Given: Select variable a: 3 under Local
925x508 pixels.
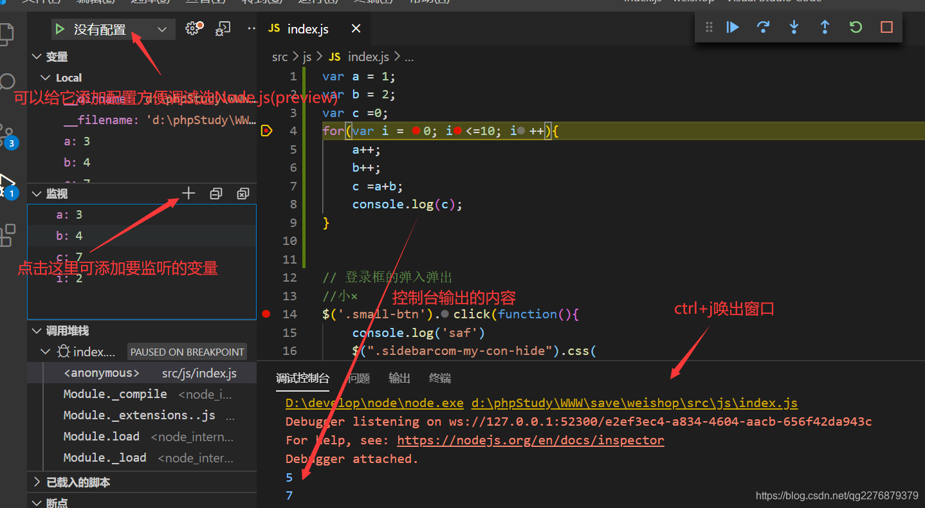Looking at the screenshot, I should 142,141.
